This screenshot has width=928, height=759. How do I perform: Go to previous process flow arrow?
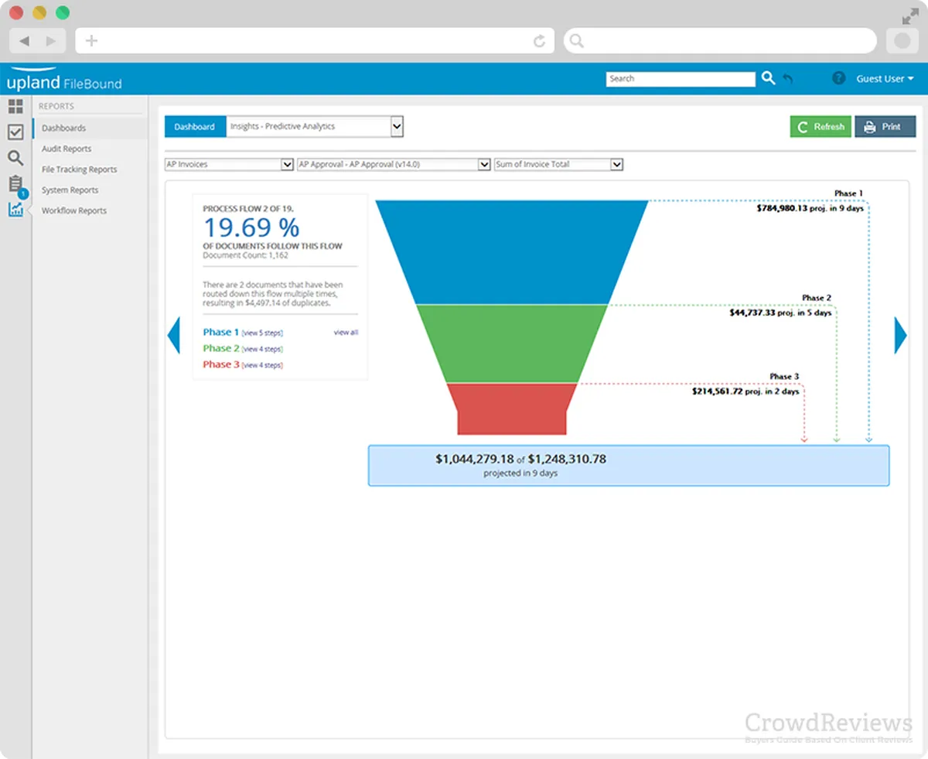click(x=174, y=335)
